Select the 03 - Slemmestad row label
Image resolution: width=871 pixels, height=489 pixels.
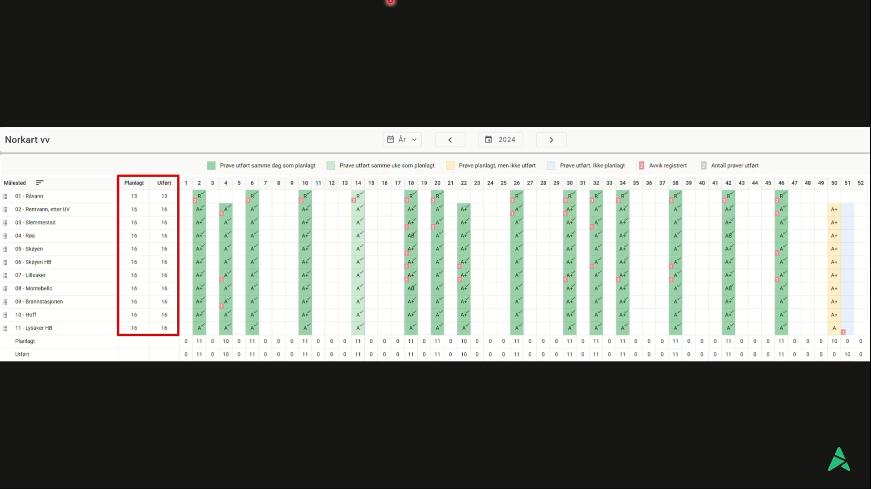pyautogui.click(x=35, y=223)
